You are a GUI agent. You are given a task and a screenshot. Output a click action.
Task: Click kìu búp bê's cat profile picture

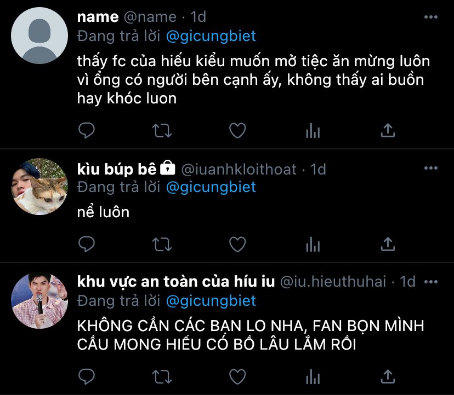[39, 187]
